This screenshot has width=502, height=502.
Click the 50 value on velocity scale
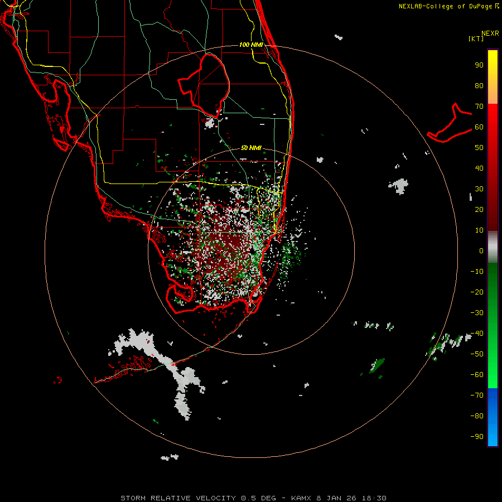(x=479, y=148)
